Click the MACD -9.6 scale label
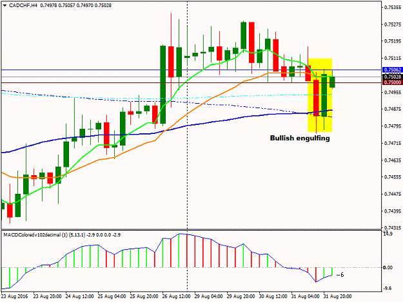The image size is (403, 302). pos(388,288)
